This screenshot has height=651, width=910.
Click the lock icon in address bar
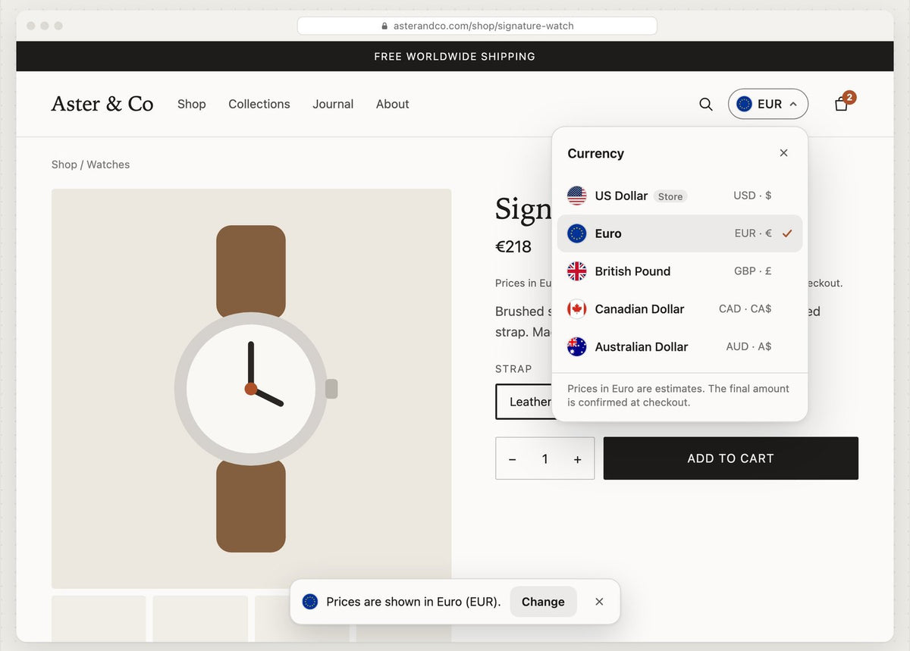(385, 26)
